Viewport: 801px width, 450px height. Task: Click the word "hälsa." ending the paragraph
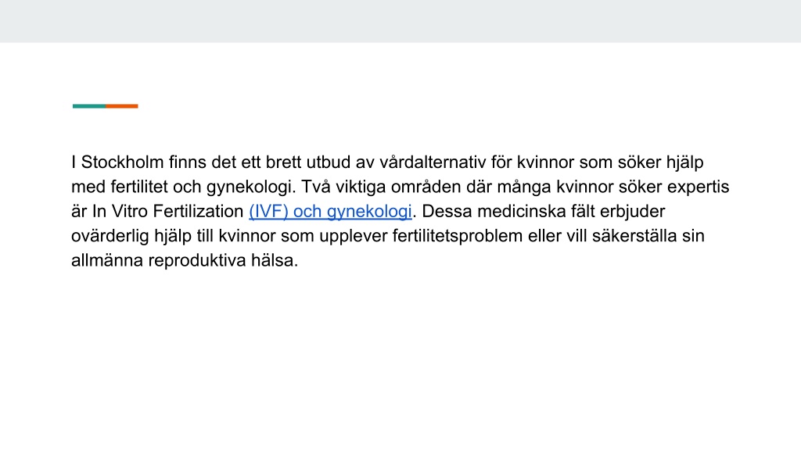275,260
